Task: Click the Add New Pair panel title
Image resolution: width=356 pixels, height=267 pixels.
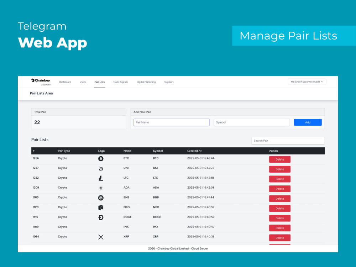Action: (142, 112)
